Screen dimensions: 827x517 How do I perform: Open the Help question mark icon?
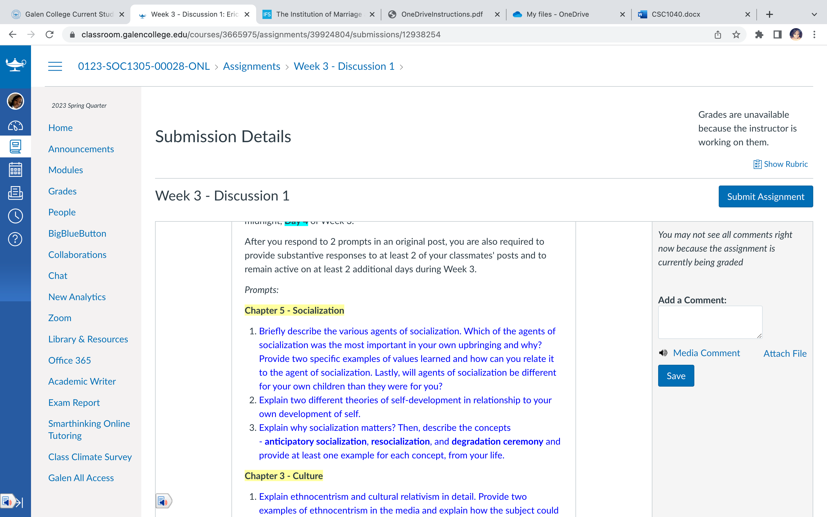pos(16,239)
